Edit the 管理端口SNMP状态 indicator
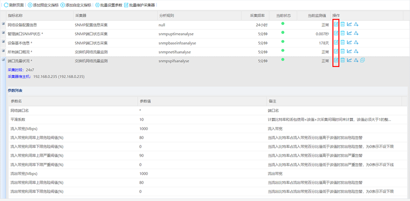The height and width of the screenshot is (201, 410). [336, 33]
